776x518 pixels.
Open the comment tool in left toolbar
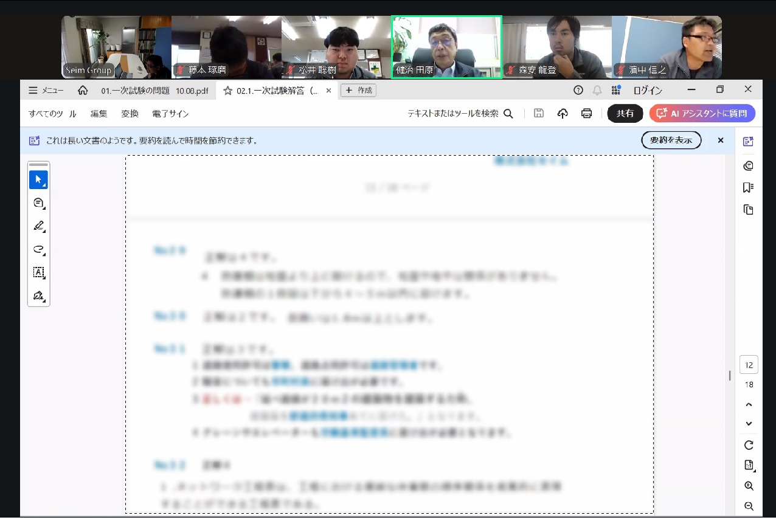tap(38, 203)
